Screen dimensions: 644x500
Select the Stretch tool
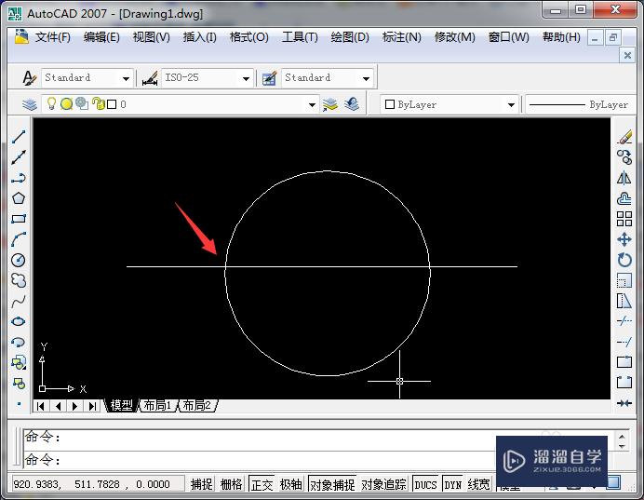coord(624,301)
